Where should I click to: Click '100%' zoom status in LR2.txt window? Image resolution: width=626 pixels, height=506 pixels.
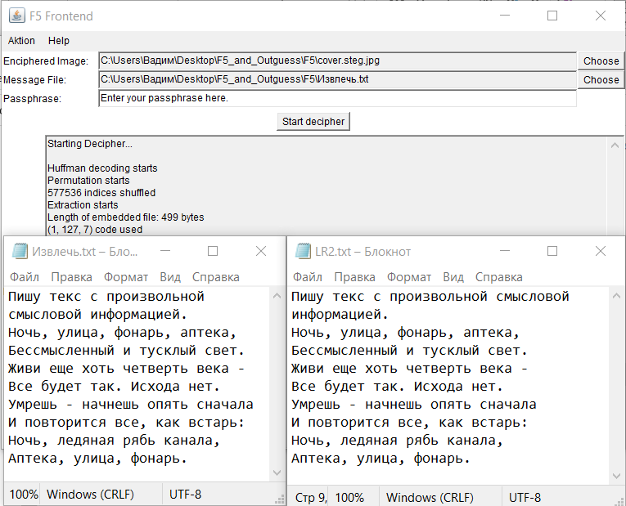(x=349, y=498)
